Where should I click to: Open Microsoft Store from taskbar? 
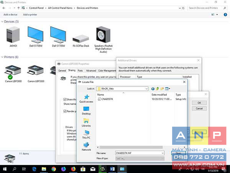tap(83, 169)
